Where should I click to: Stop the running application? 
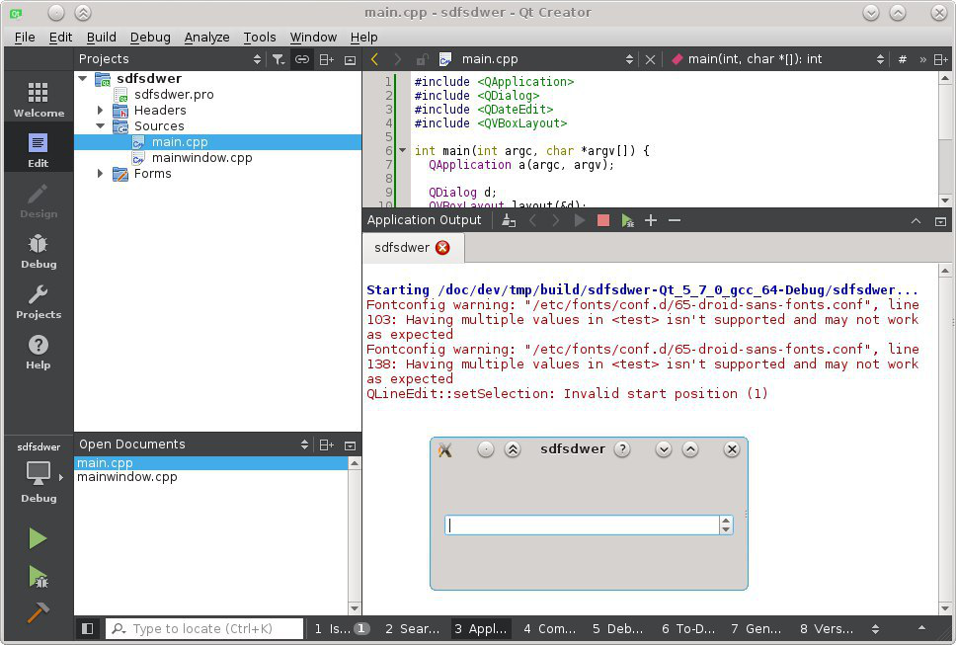(603, 220)
